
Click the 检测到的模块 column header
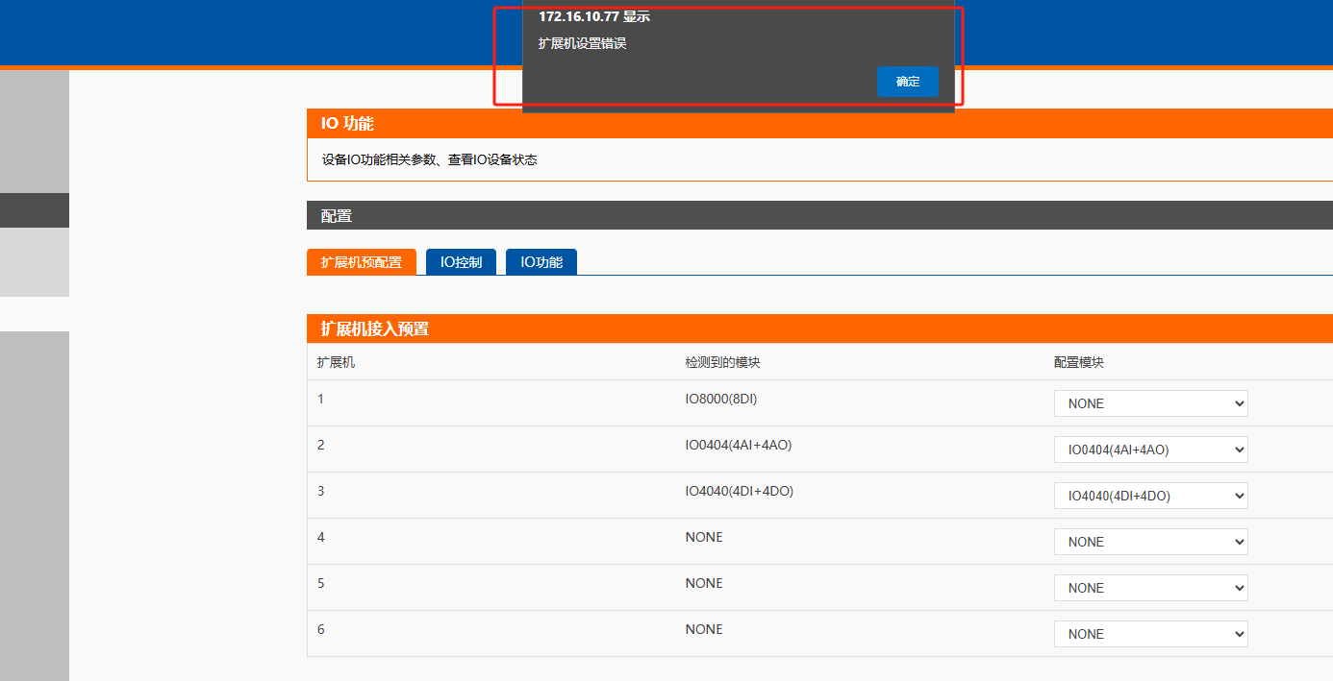click(722, 363)
